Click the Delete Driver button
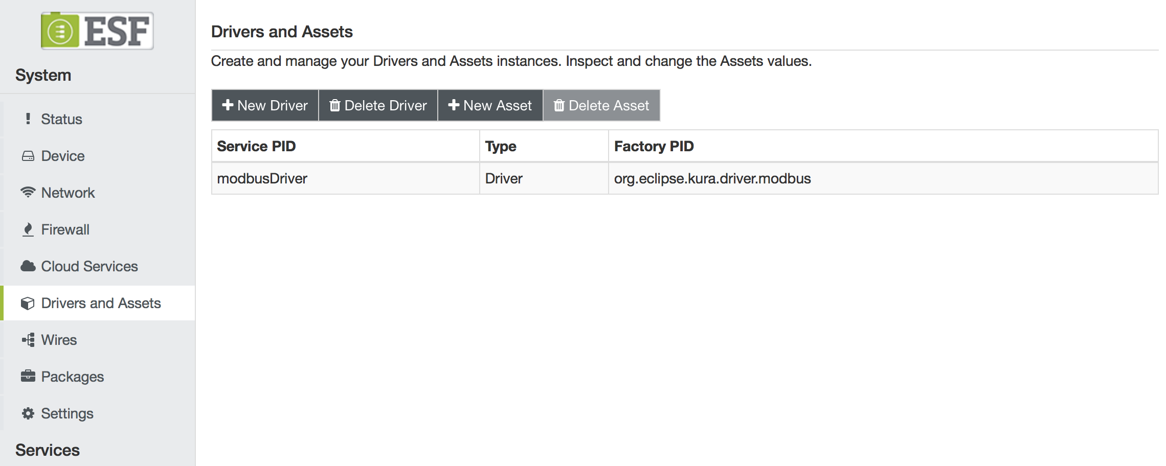Viewport: 1166px width, 466px height. (378, 105)
